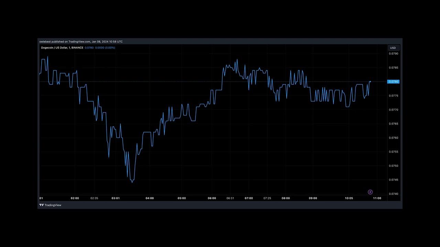The width and height of the screenshot is (440, 247).
Task: Select the 06:31 time axis label
Action: click(230, 198)
